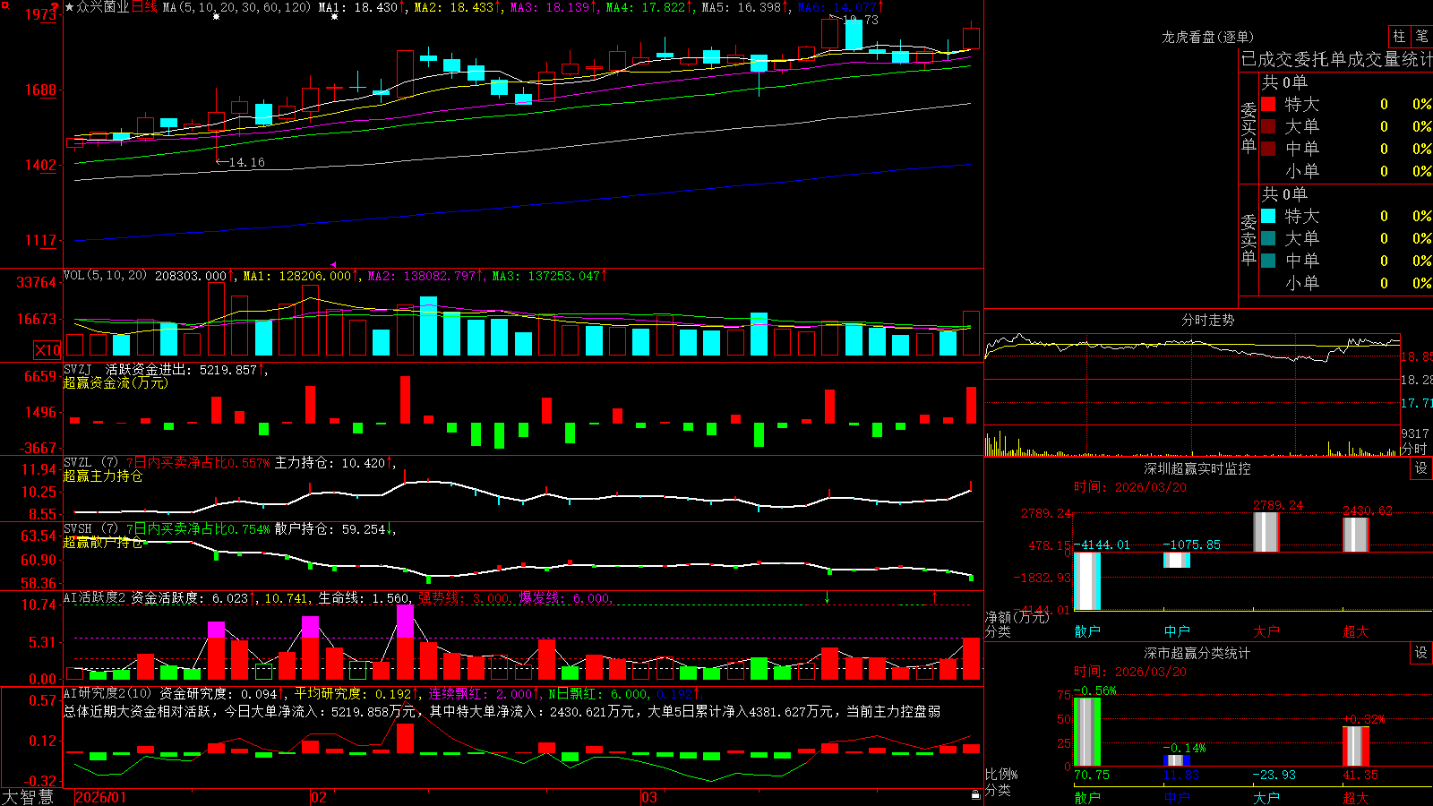The image size is (1433, 806).
Task: Click the 已成交委托单成交量统计 header
Action: (1336, 59)
